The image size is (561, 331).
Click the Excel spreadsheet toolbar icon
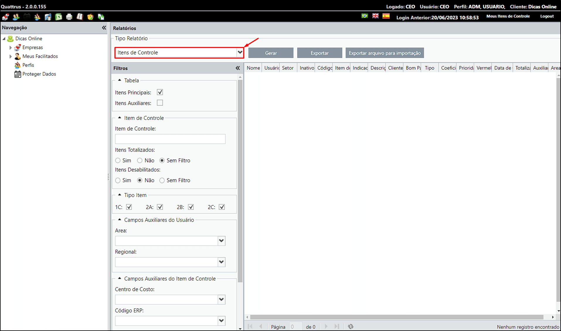pos(59,17)
